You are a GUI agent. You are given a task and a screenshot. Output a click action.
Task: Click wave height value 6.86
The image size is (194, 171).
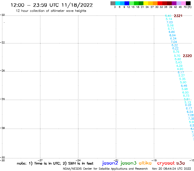172,32
